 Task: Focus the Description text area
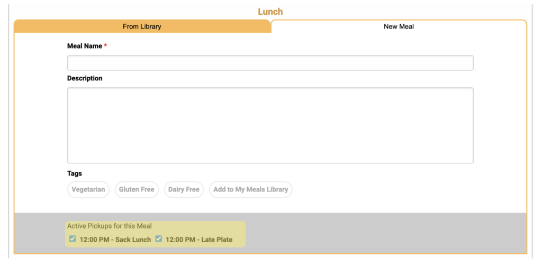point(270,125)
